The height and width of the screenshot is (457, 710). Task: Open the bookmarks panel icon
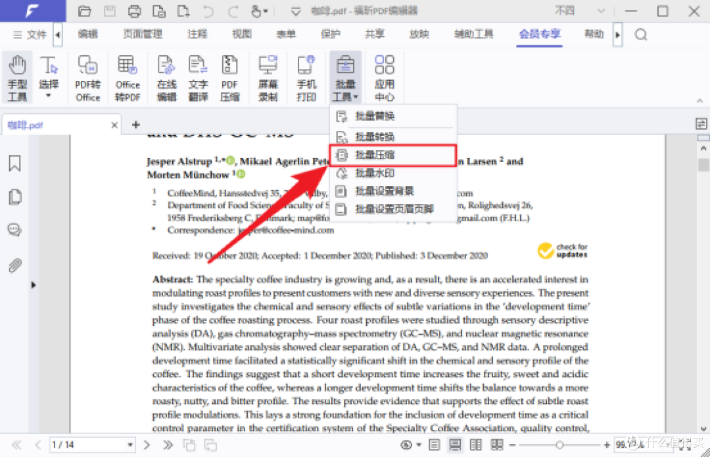click(14, 164)
